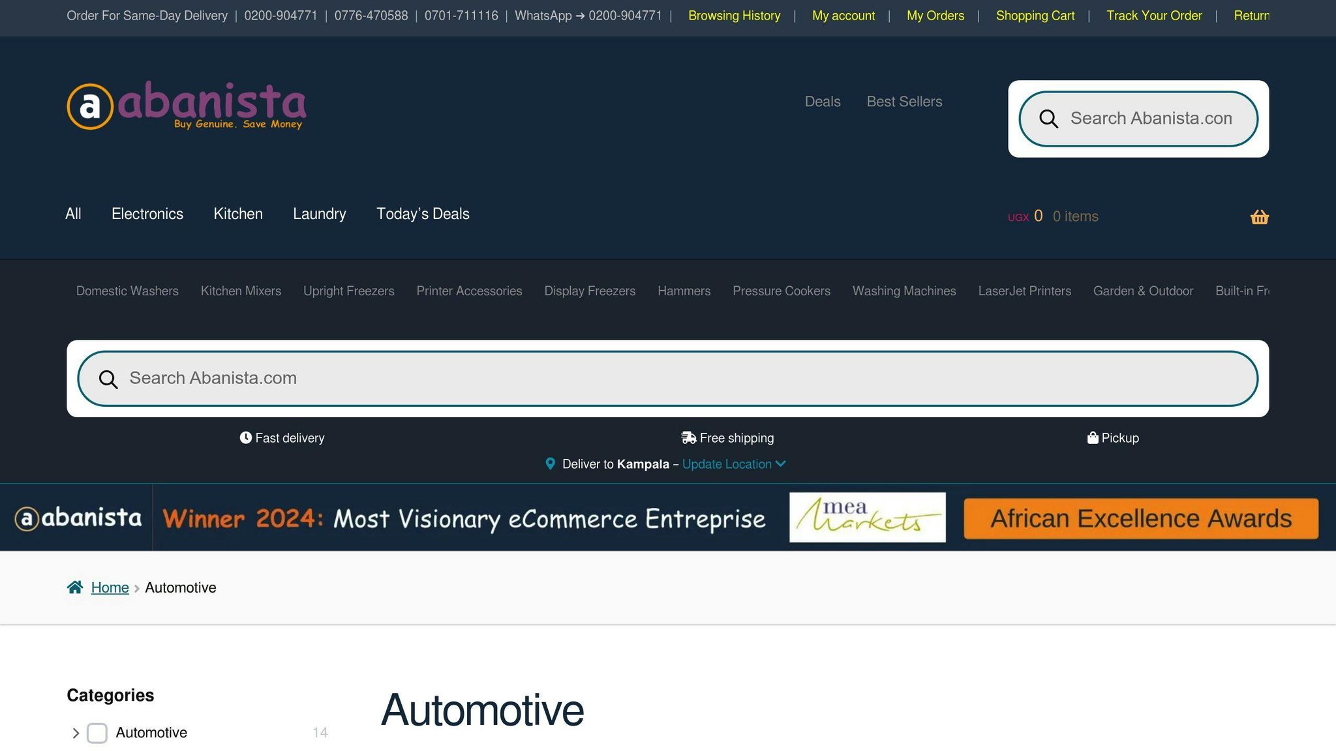Click the home icon in the breadcrumb
The height and width of the screenshot is (751, 1336).
coord(75,587)
